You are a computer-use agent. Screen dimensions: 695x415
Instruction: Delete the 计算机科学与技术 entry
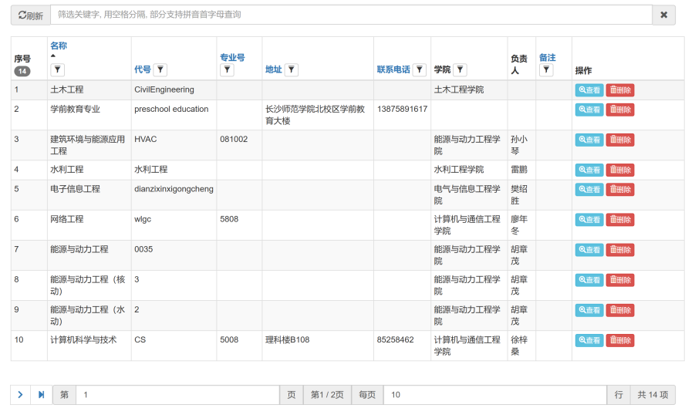[x=619, y=340]
